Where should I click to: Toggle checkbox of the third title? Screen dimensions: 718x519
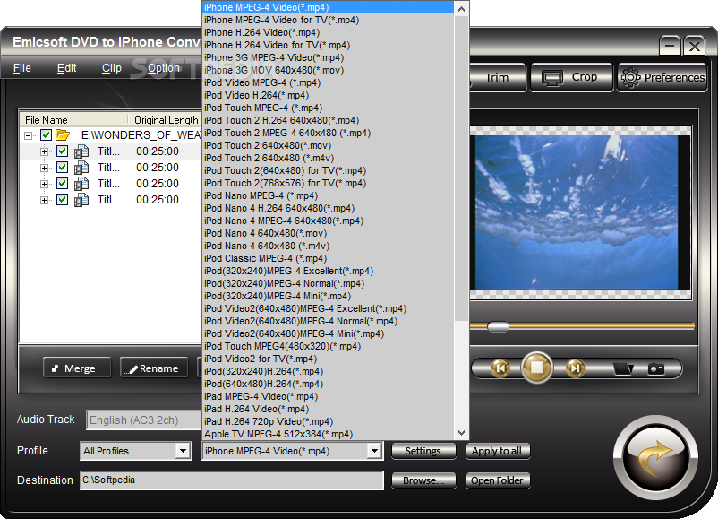[62, 184]
